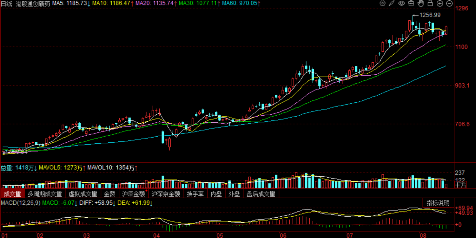The image size is (476, 238).
Task: Open chart settings gear icon
Action: [x=382, y=3]
